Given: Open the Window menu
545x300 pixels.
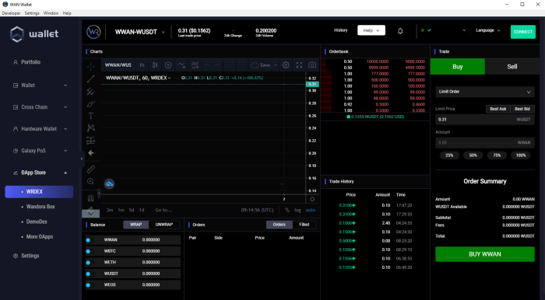Looking at the screenshot, I should 51,13.
